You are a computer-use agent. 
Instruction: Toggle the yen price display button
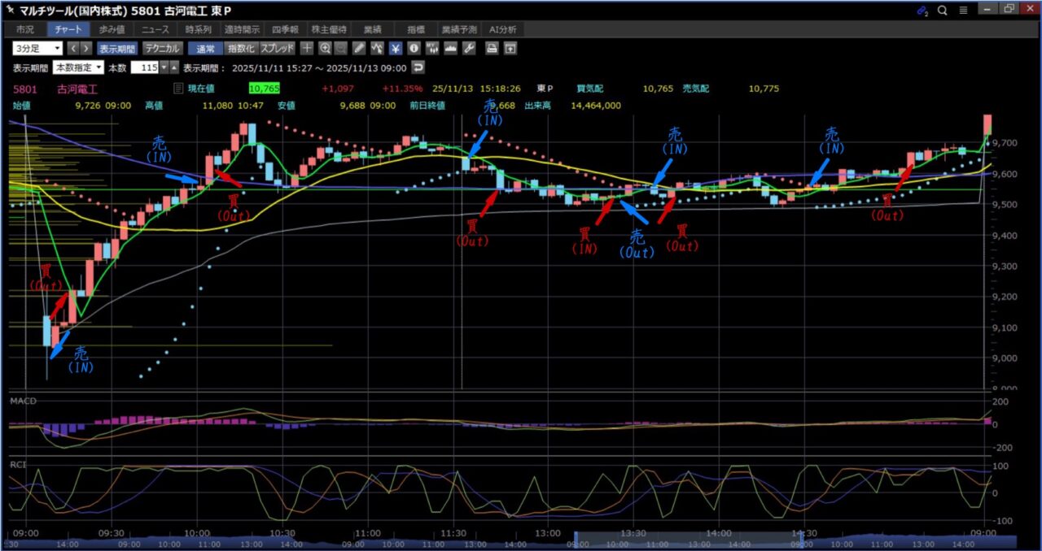point(396,48)
